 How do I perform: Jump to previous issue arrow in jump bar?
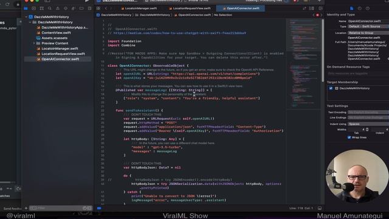pyautogui.click(x=314, y=15)
